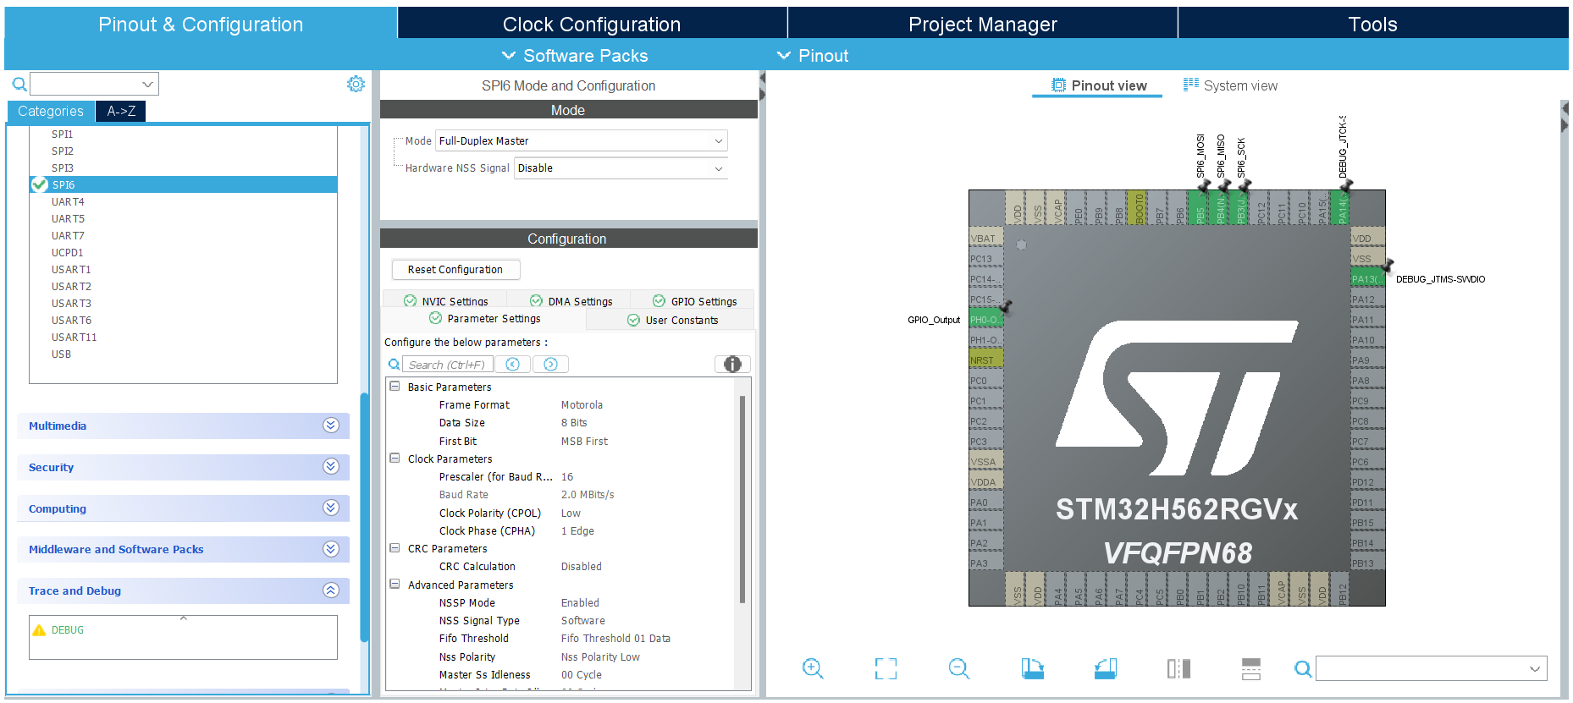Click the vertical split view icon
This screenshot has height=703, width=1573.
coord(1178,668)
